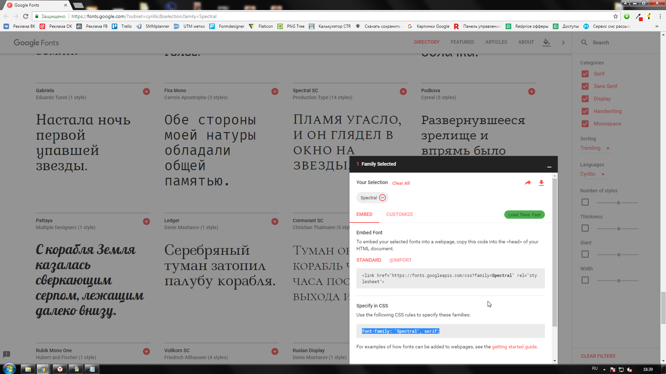Add Podkova font to selection
Image resolution: width=666 pixels, height=374 pixels.
(532, 92)
